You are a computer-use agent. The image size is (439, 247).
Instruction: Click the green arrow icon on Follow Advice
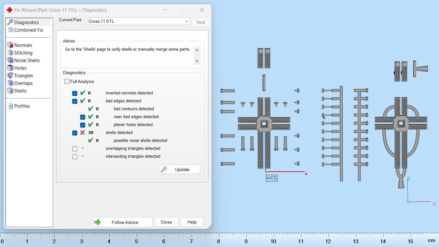point(97,222)
